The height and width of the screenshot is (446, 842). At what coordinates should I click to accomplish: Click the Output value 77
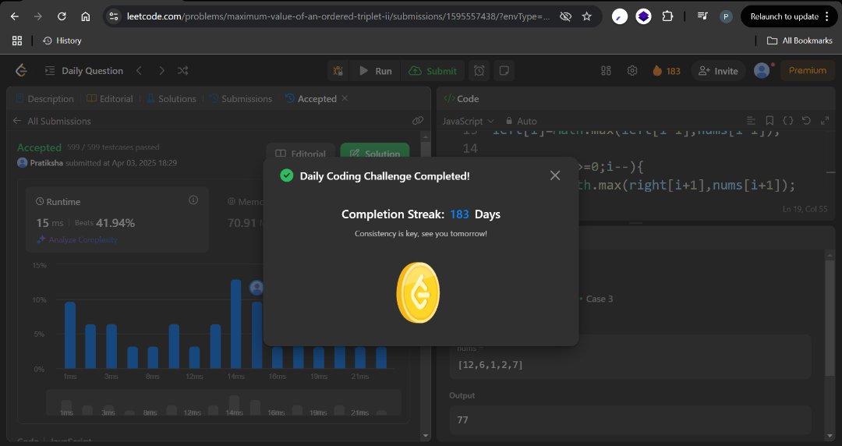(463, 419)
